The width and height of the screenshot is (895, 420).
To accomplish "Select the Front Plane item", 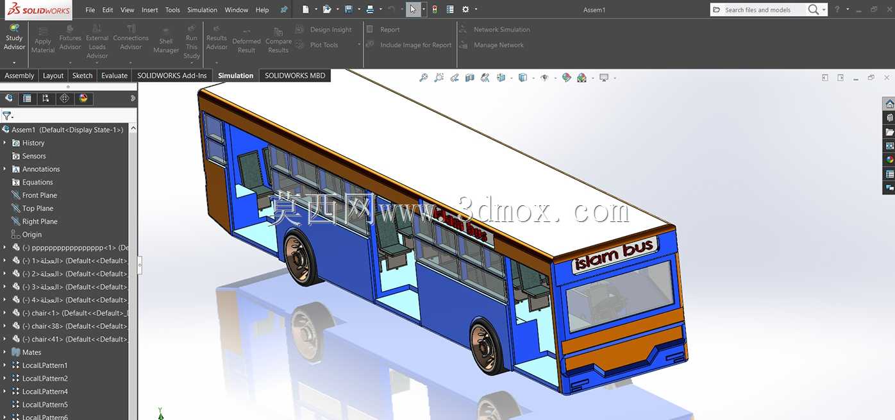I will tap(40, 196).
